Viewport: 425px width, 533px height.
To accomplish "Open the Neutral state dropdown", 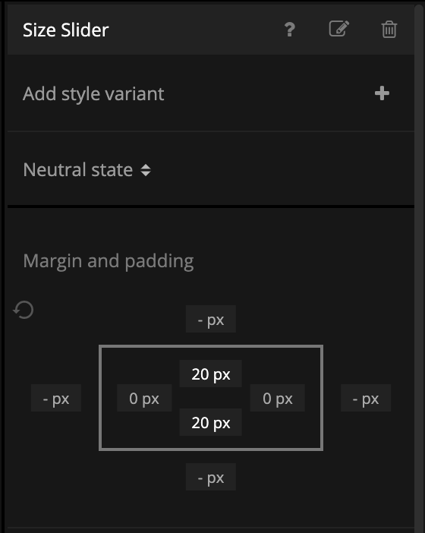I will pyautogui.click(x=87, y=169).
